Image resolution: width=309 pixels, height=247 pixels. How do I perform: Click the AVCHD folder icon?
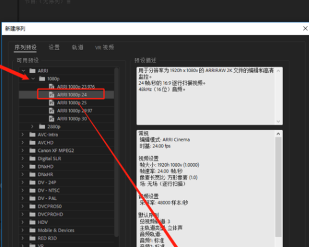[x=32, y=143]
